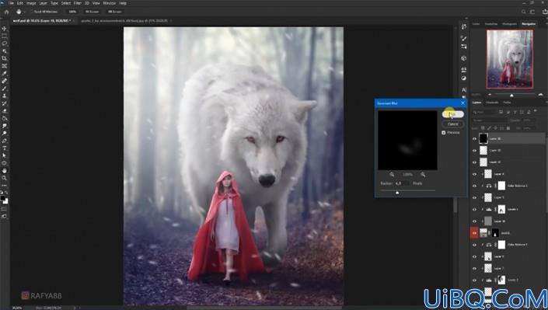Screen dimensions: 548x310
Task: Select the Zoom tool in the toolbar
Action: pyautogui.click(x=4, y=178)
